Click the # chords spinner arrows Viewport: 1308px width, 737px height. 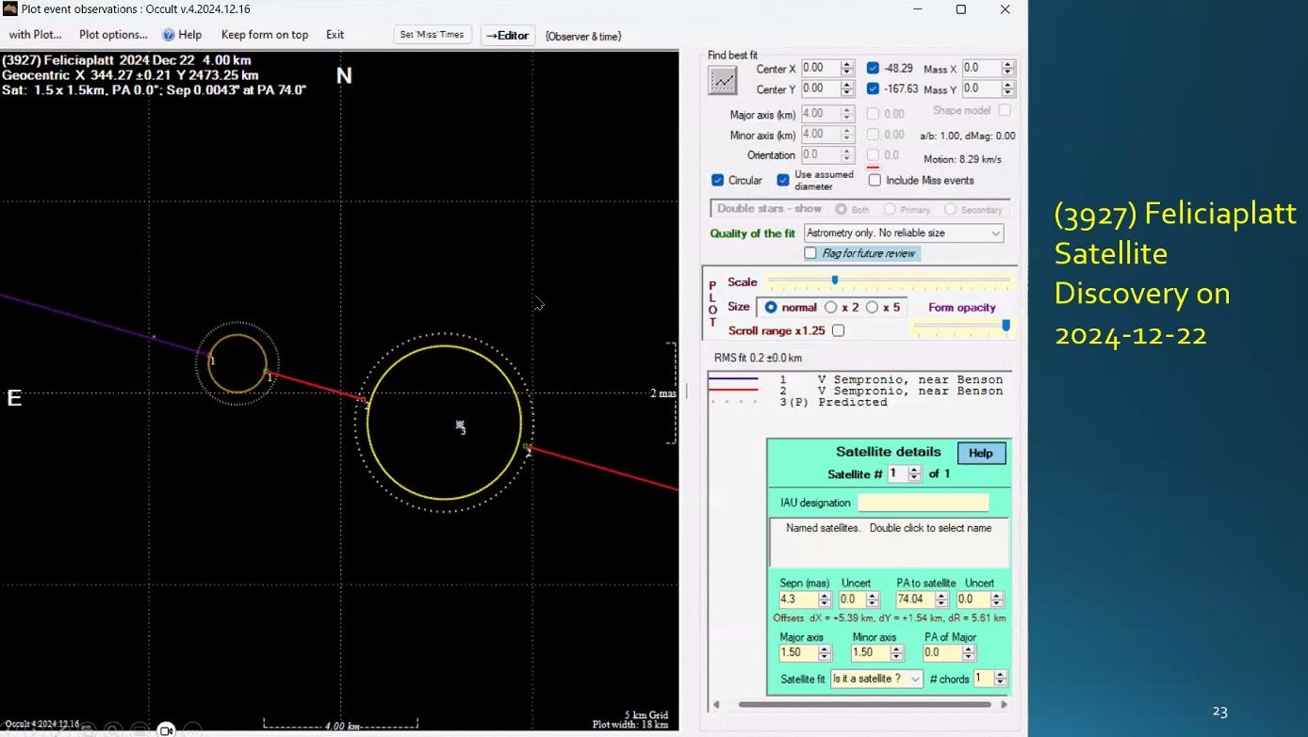point(1001,679)
